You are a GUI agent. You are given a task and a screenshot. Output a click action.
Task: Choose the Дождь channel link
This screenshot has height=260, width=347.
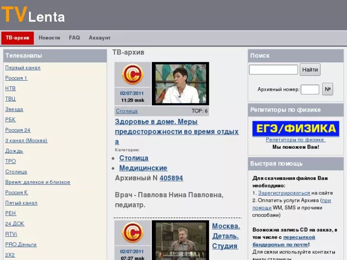(14, 151)
